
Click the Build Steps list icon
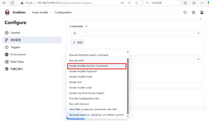click(x=7, y=62)
